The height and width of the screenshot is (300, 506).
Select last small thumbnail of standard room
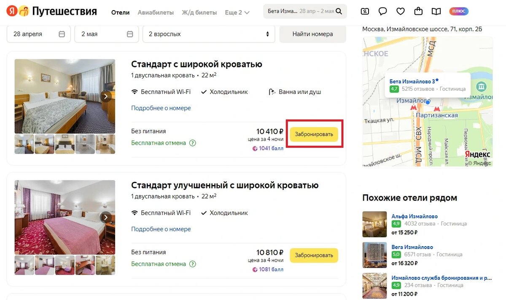(x=105, y=144)
